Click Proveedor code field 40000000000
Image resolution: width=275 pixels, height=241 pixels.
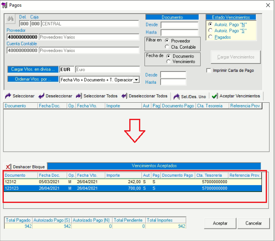22,37
